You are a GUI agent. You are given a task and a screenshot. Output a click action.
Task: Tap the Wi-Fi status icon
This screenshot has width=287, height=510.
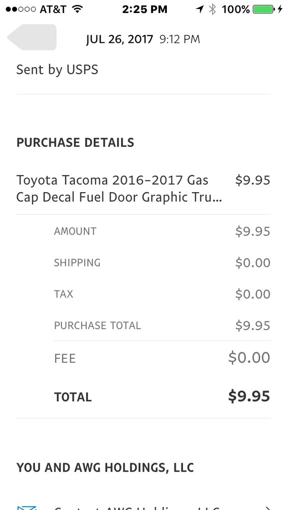[x=77, y=9]
